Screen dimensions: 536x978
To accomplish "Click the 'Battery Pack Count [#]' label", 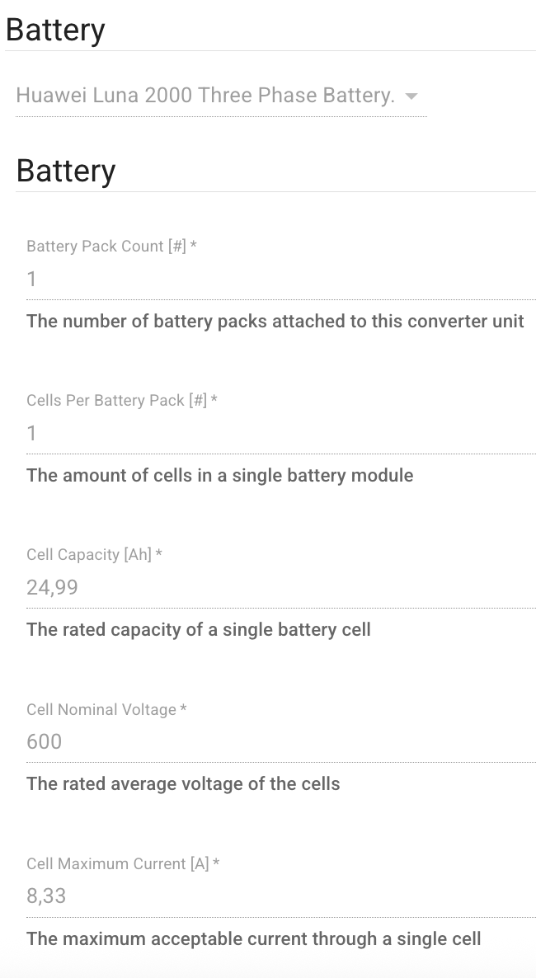I will click(x=106, y=247).
